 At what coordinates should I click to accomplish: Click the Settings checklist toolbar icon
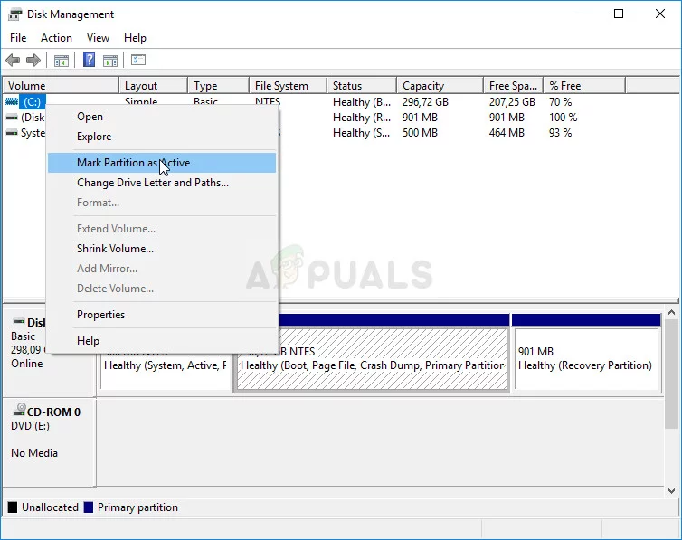click(x=138, y=60)
